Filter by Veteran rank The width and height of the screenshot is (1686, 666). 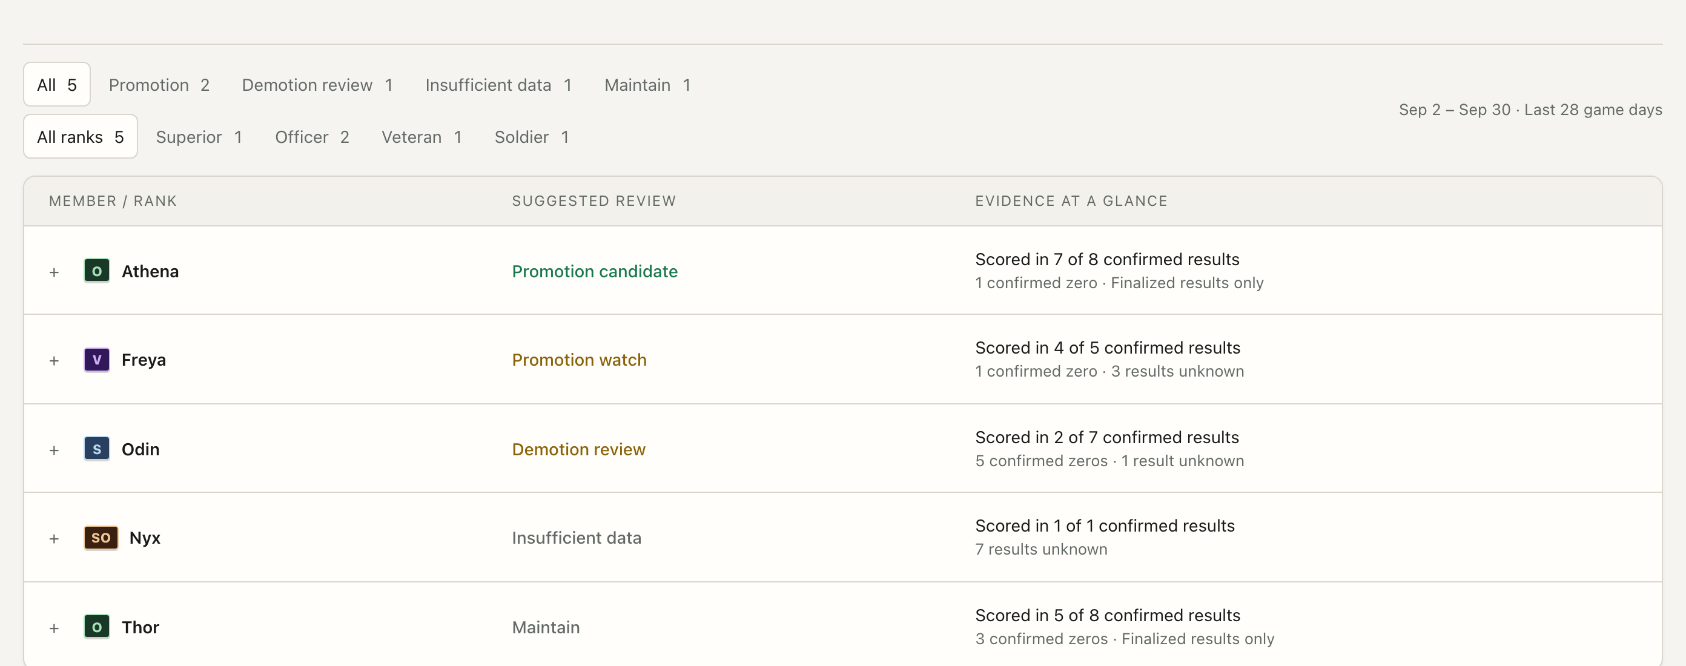pos(421,137)
